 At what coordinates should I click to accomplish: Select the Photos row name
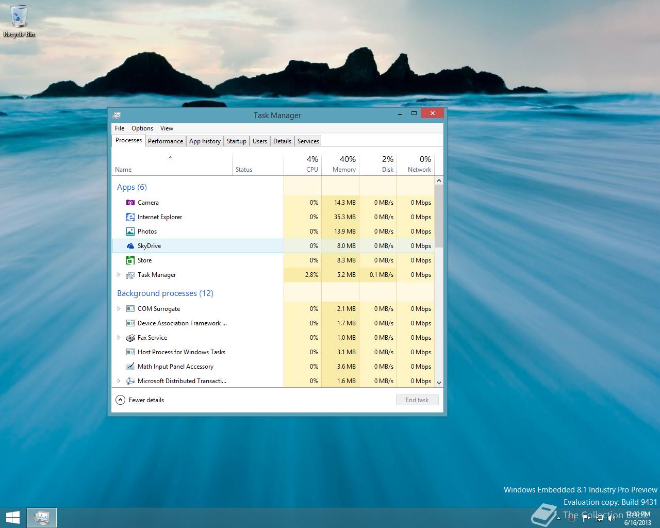pos(147,232)
